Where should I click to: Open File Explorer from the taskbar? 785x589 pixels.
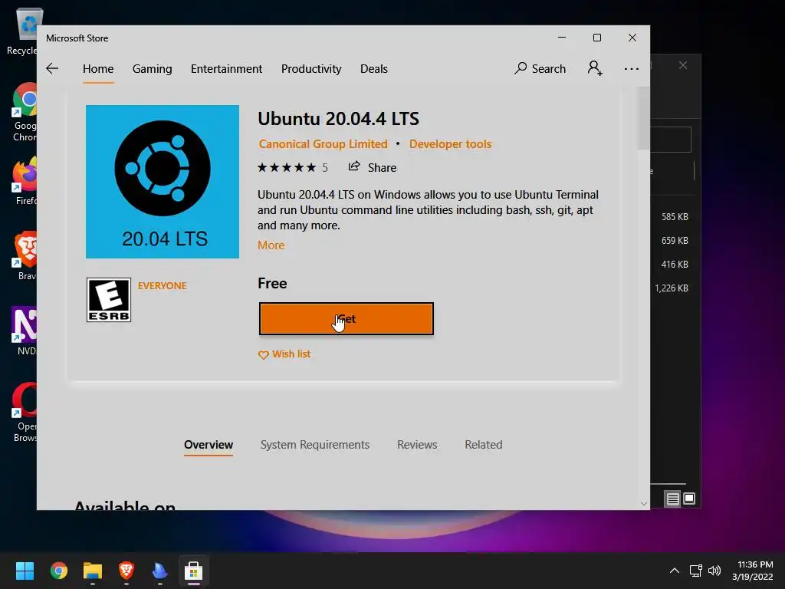(93, 571)
